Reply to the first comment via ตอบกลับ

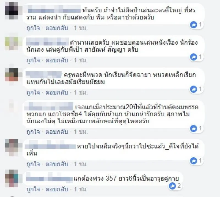57,28
